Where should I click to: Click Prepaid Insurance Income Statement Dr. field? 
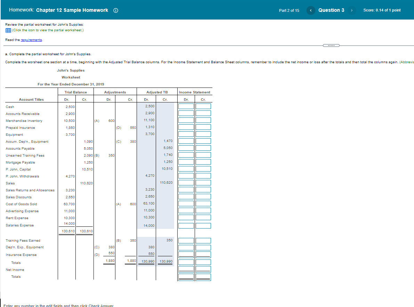pos(186,127)
